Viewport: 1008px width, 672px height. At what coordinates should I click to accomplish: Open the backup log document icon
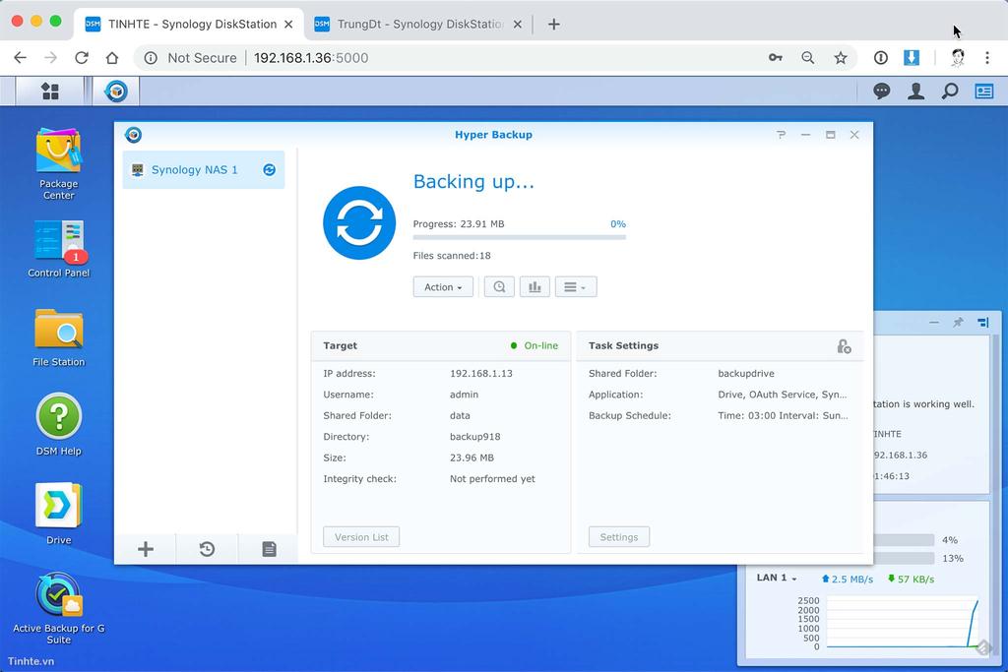(x=269, y=549)
